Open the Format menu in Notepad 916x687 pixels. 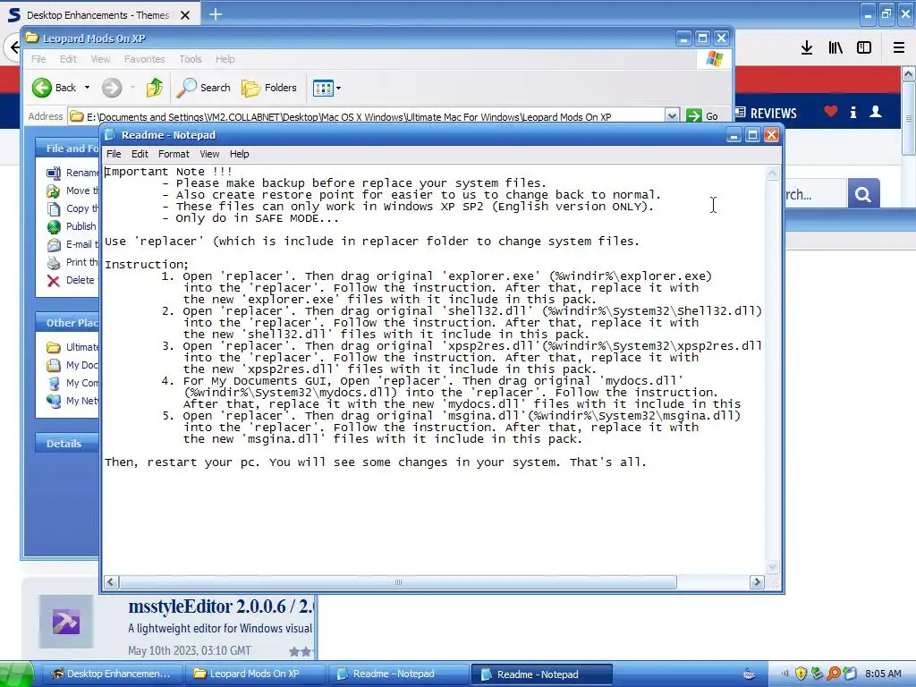(174, 154)
